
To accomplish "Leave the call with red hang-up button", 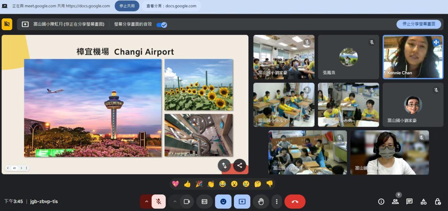I will click(295, 202).
